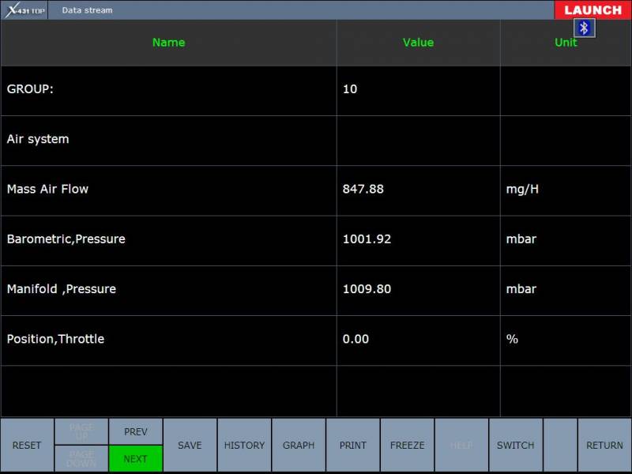
Task: Click the Bluetooth icon
Action: coord(584,28)
